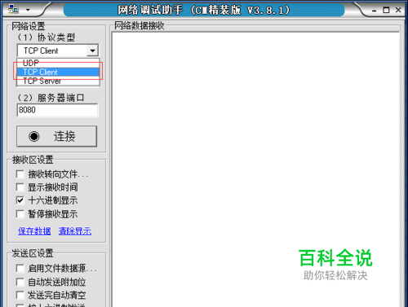Enable 接收转向文件 checkbox

20,174
